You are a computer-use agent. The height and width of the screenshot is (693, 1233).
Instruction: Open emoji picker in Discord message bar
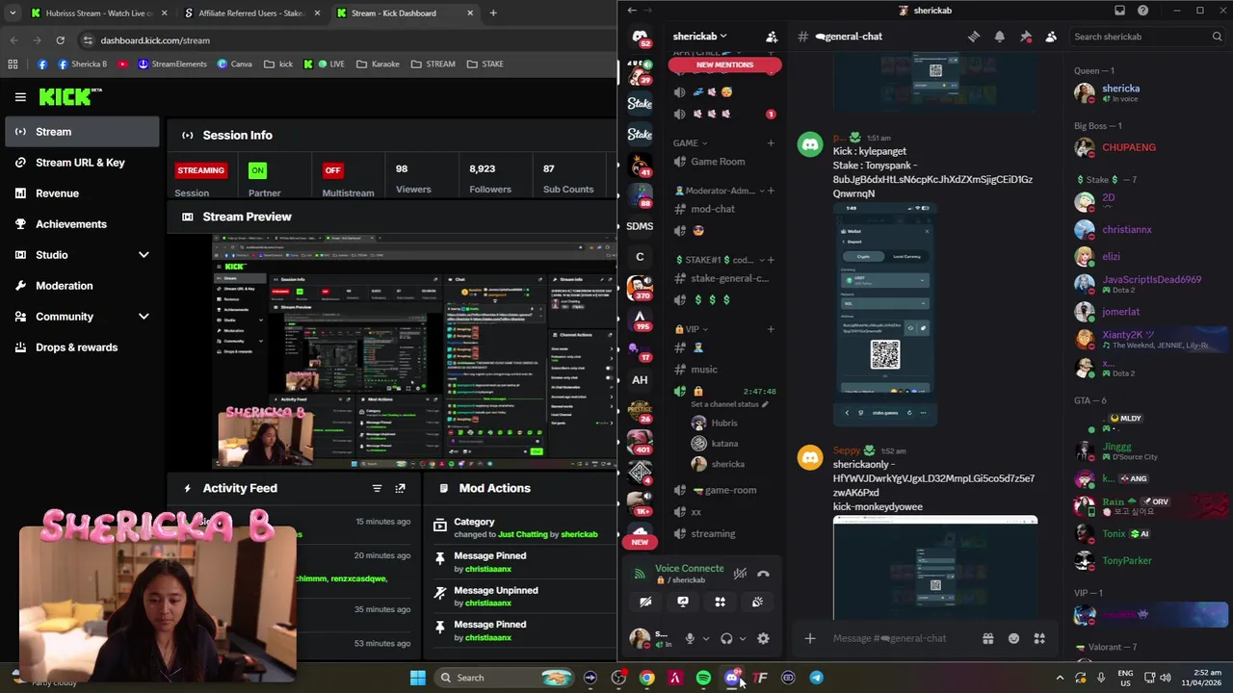click(x=1013, y=638)
